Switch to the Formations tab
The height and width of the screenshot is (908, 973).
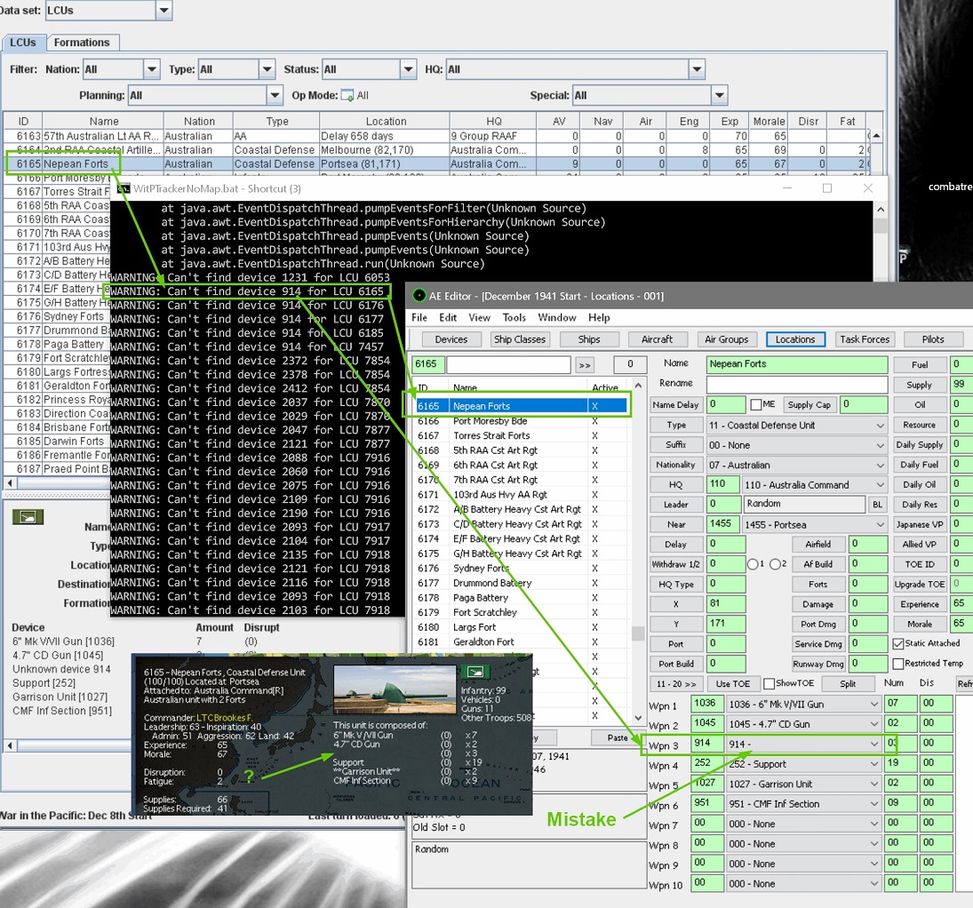coord(81,43)
